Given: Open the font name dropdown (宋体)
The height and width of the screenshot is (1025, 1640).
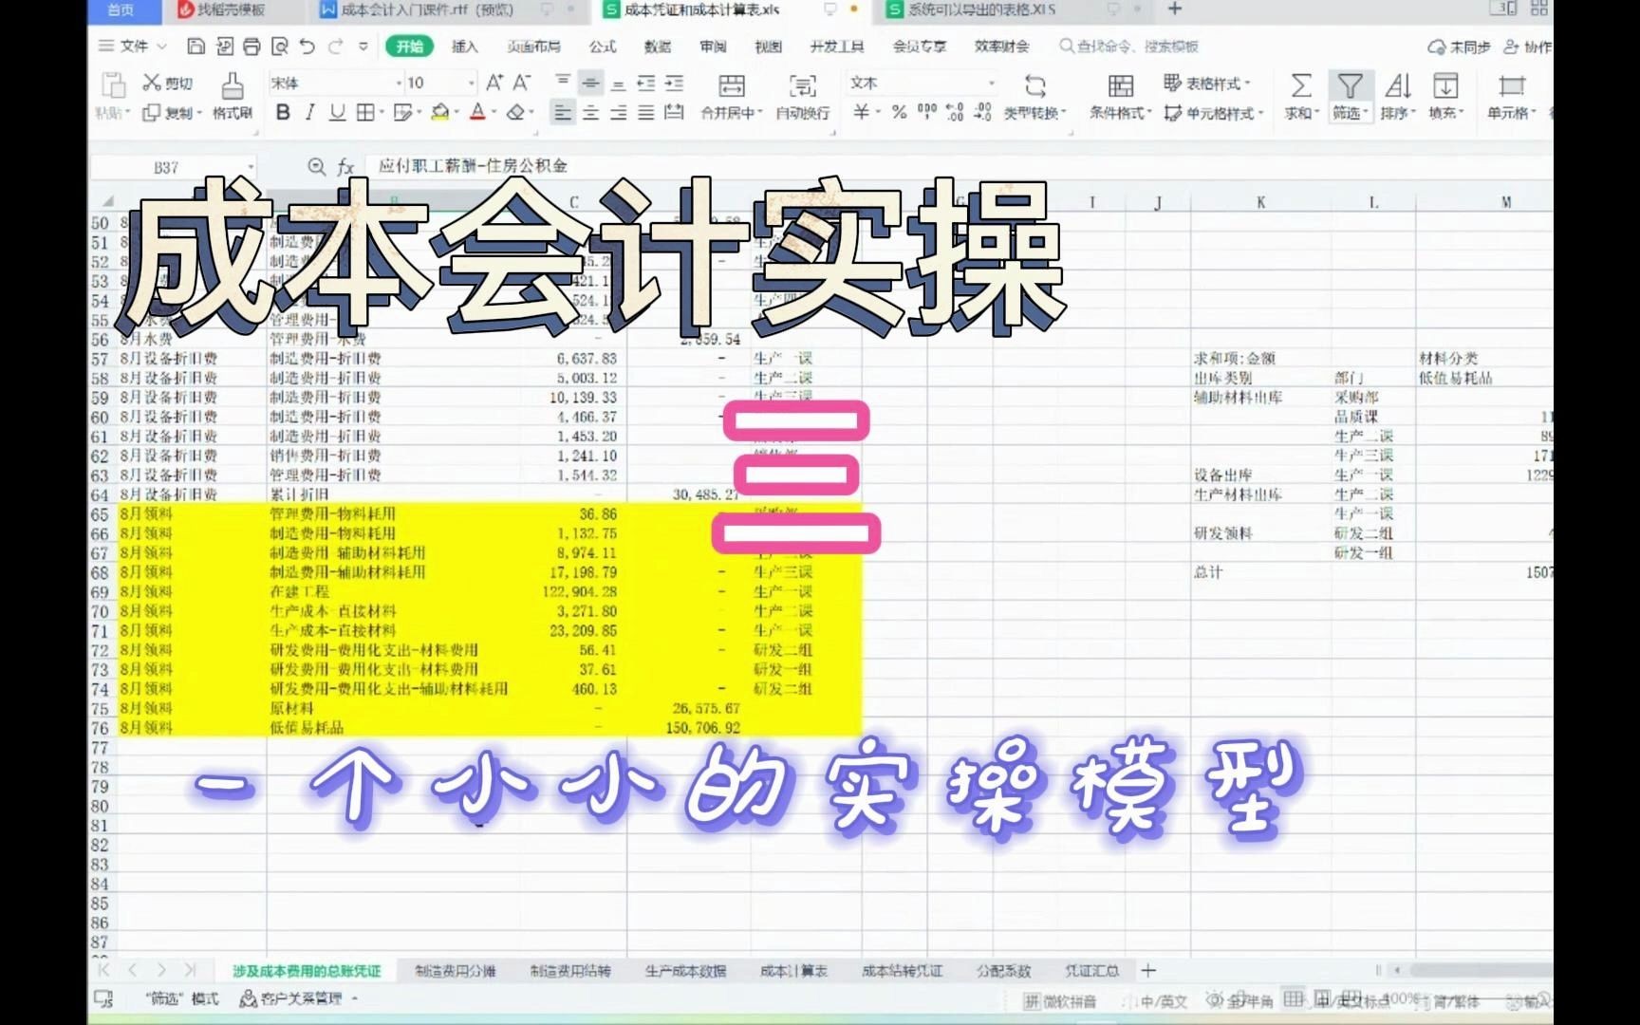Looking at the screenshot, I should [x=399, y=84].
